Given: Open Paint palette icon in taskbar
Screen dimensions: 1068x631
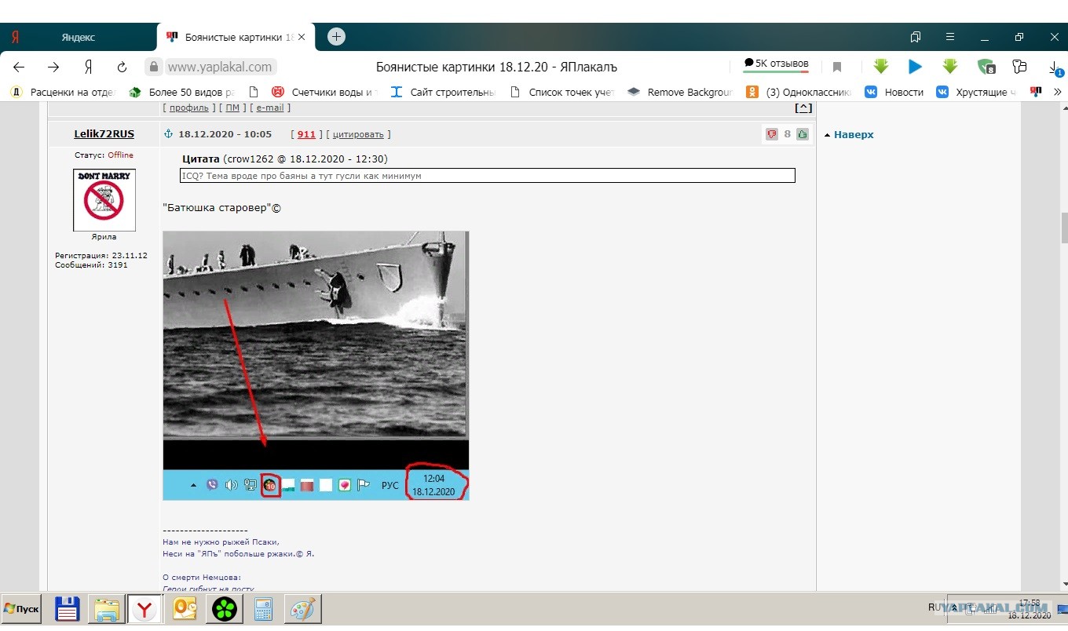Looking at the screenshot, I should [302, 609].
